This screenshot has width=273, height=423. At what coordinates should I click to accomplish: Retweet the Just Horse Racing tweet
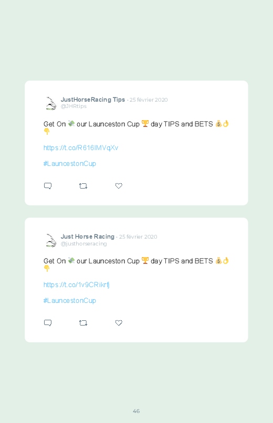tap(83, 323)
